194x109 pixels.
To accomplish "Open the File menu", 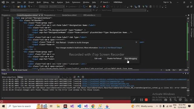I will (x=8, y=2).
